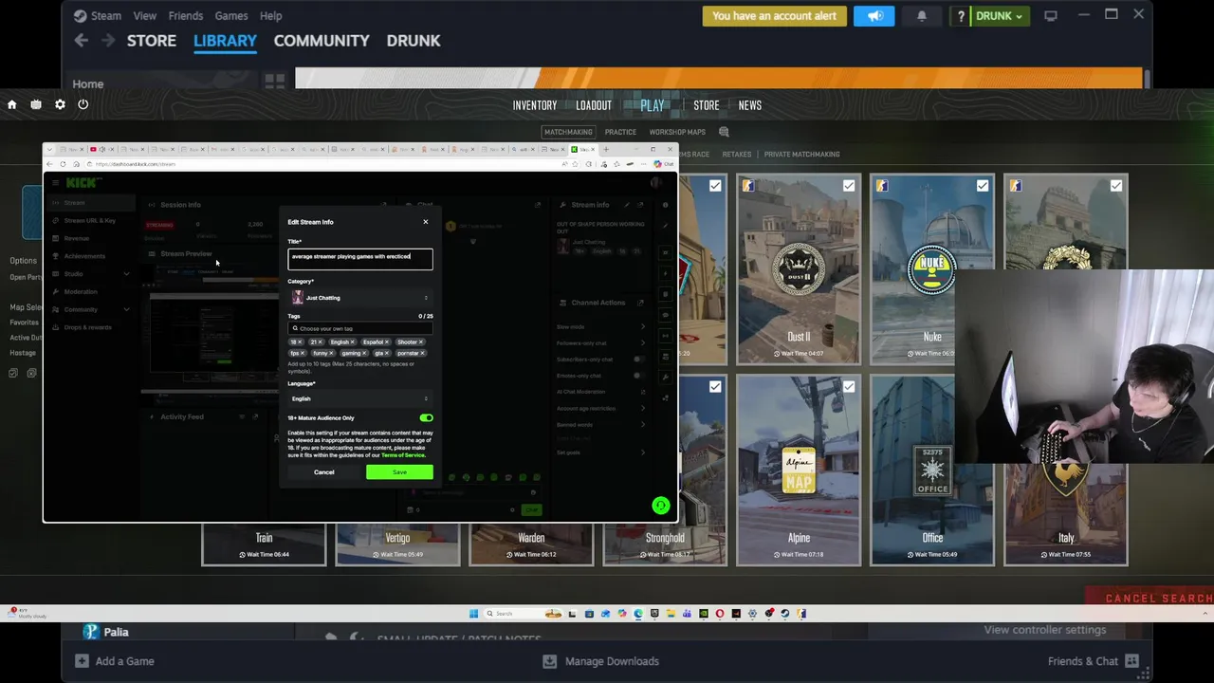Click Add a Game in Steam
This screenshot has width=1214, height=683.
pyautogui.click(x=114, y=661)
